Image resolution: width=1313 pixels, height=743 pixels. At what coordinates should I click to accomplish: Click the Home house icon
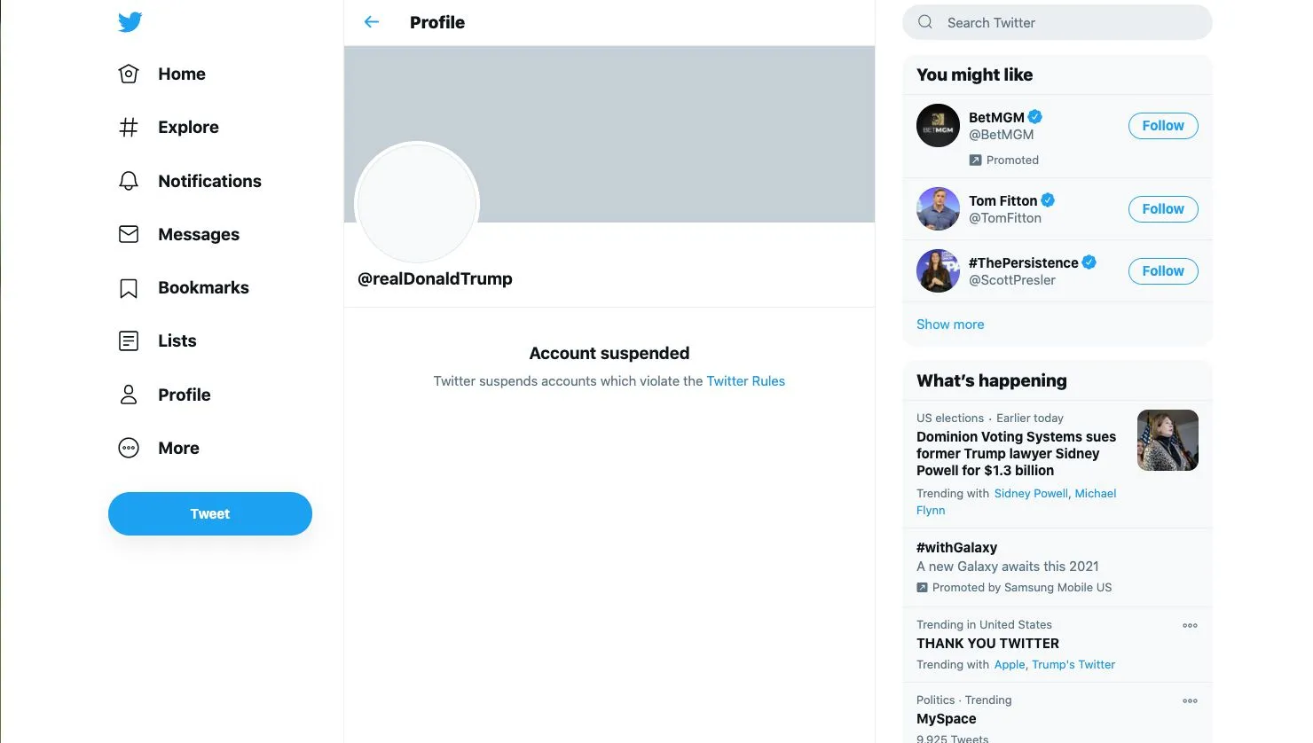129,74
